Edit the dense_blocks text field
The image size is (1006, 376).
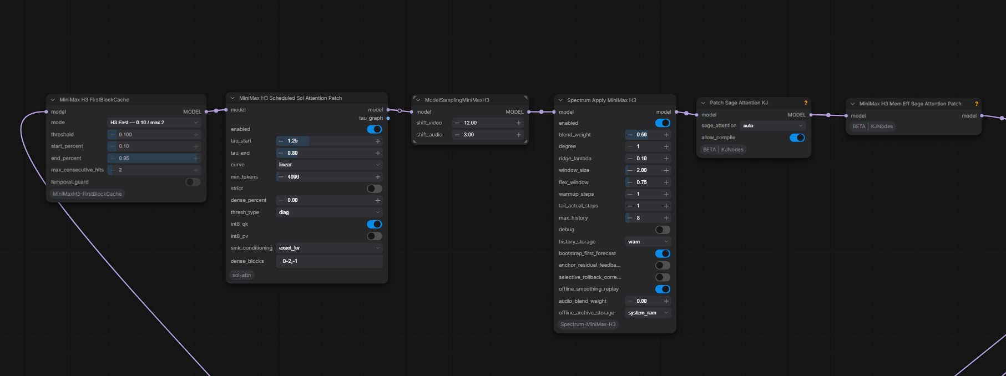pos(329,261)
